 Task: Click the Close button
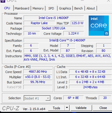pyautogui.click(x=103, y=108)
